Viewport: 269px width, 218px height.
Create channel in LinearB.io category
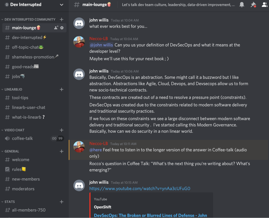tap(62, 89)
